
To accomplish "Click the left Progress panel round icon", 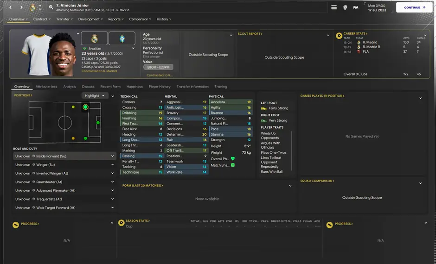I will tap(16, 225).
